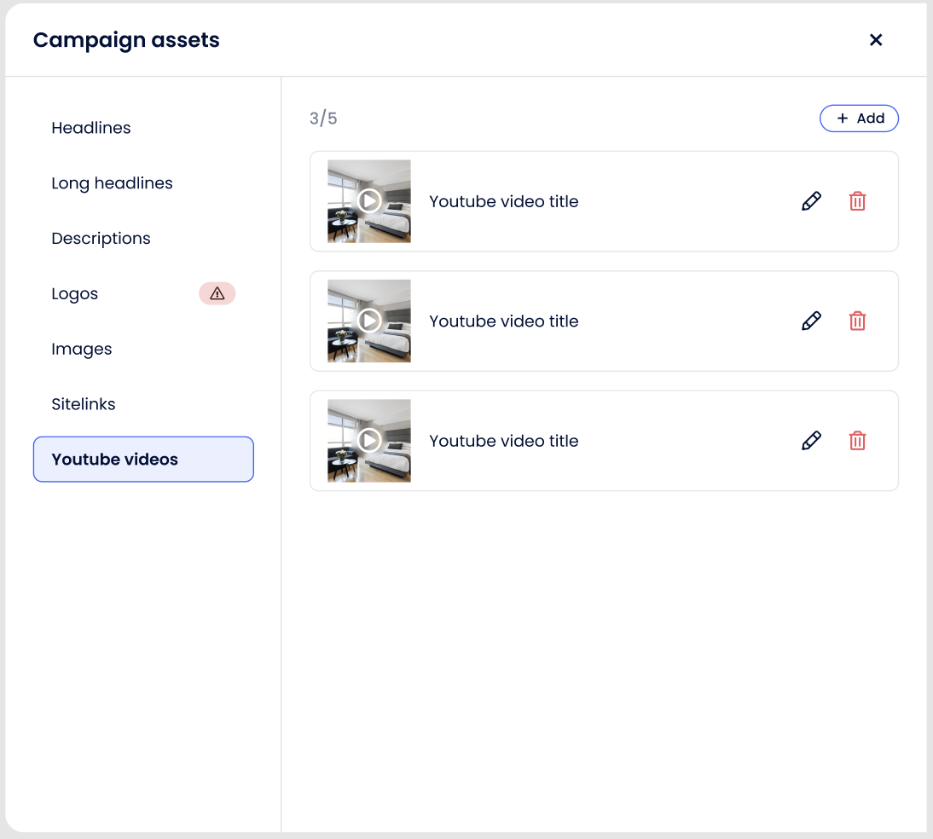Delete the first Youtube video entry
933x839 pixels.
[x=857, y=201]
